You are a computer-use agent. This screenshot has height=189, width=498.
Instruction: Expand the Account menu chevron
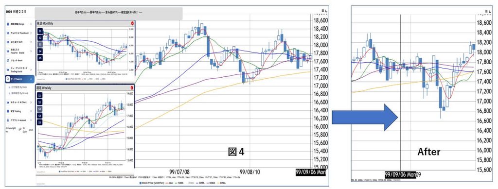pyautogui.click(x=31, y=120)
